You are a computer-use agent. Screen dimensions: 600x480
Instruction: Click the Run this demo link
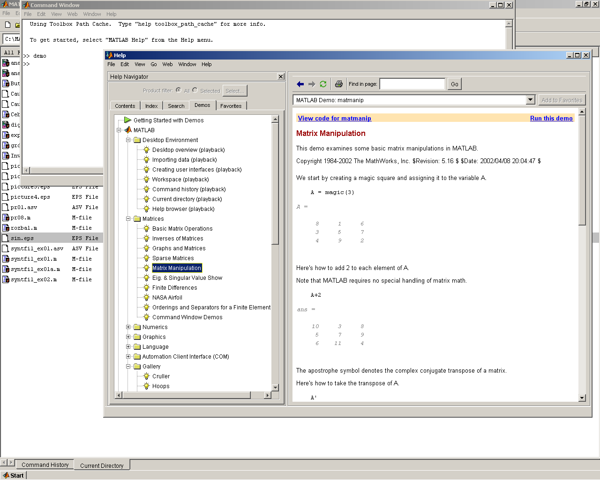pos(551,119)
